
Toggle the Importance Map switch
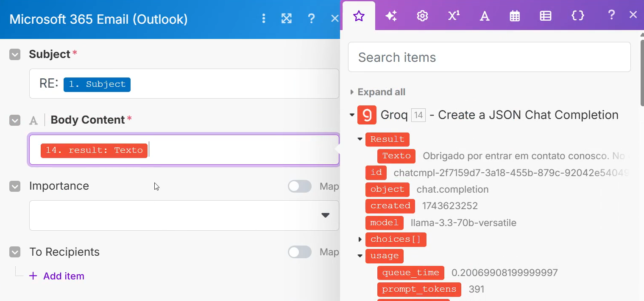coord(300,186)
